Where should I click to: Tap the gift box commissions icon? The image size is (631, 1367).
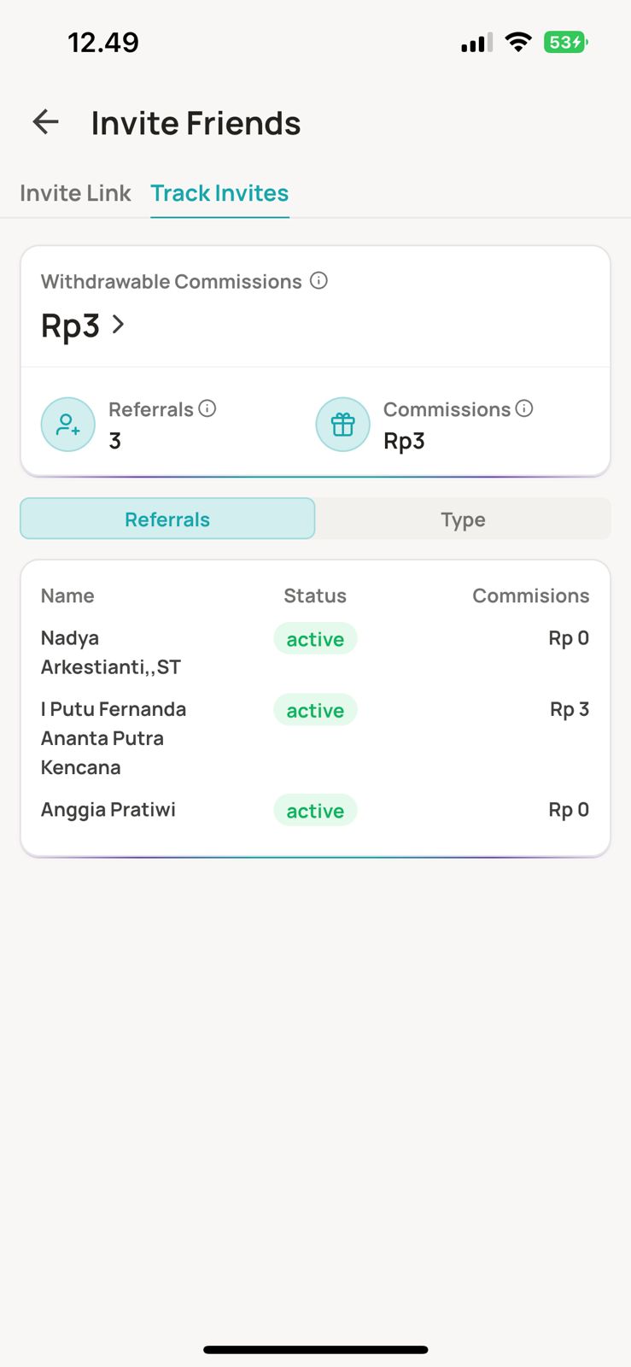pyautogui.click(x=342, y=424)
